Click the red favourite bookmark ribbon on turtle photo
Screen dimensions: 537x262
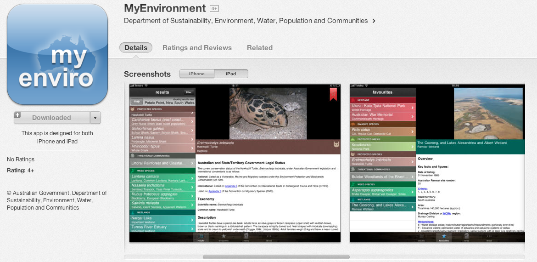[x=333, y=94]
